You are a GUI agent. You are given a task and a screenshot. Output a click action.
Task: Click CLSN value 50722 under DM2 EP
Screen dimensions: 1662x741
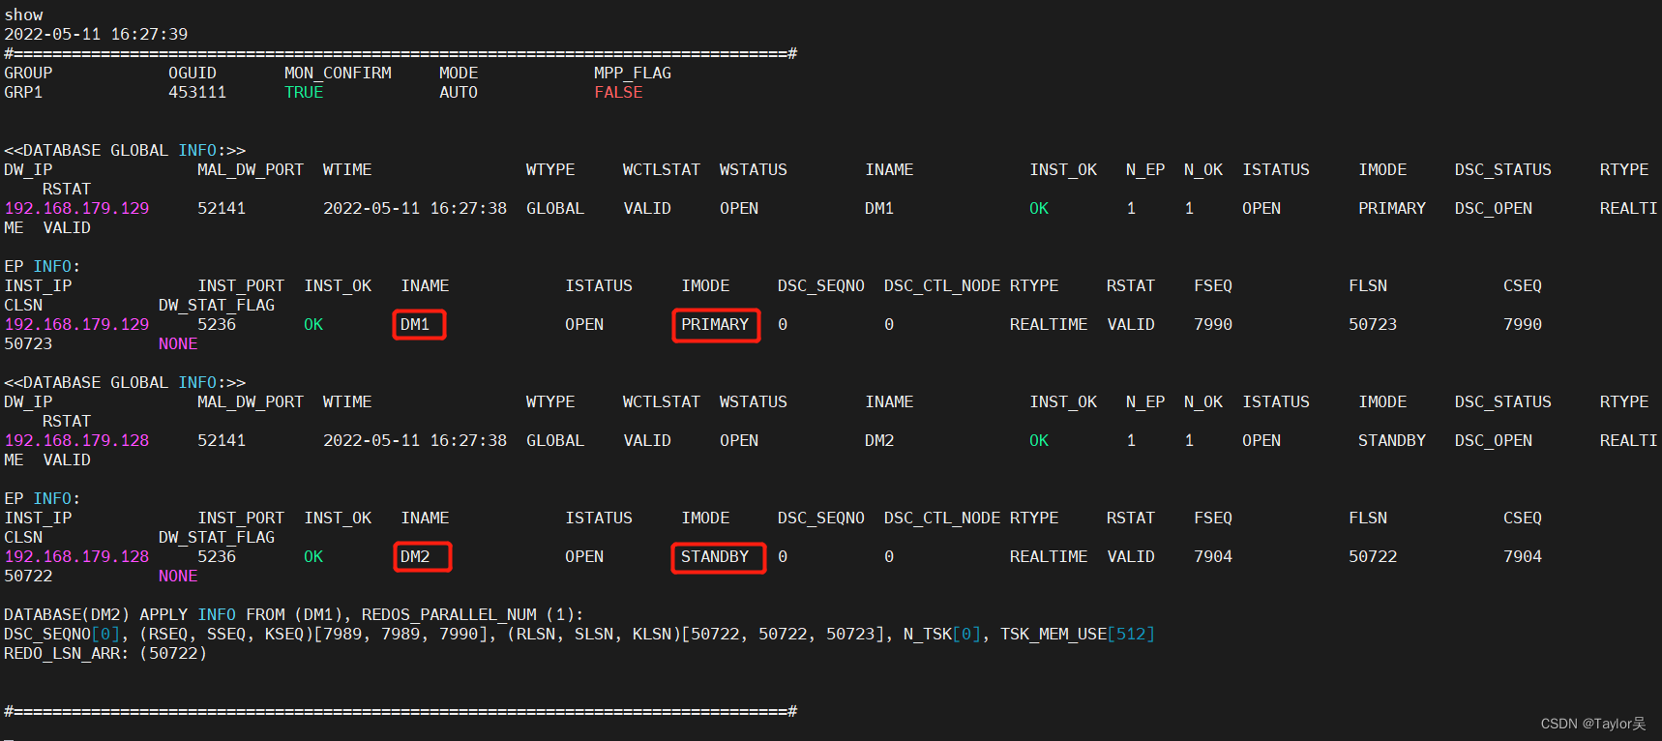pyautogui.click(x=28, y=577)
